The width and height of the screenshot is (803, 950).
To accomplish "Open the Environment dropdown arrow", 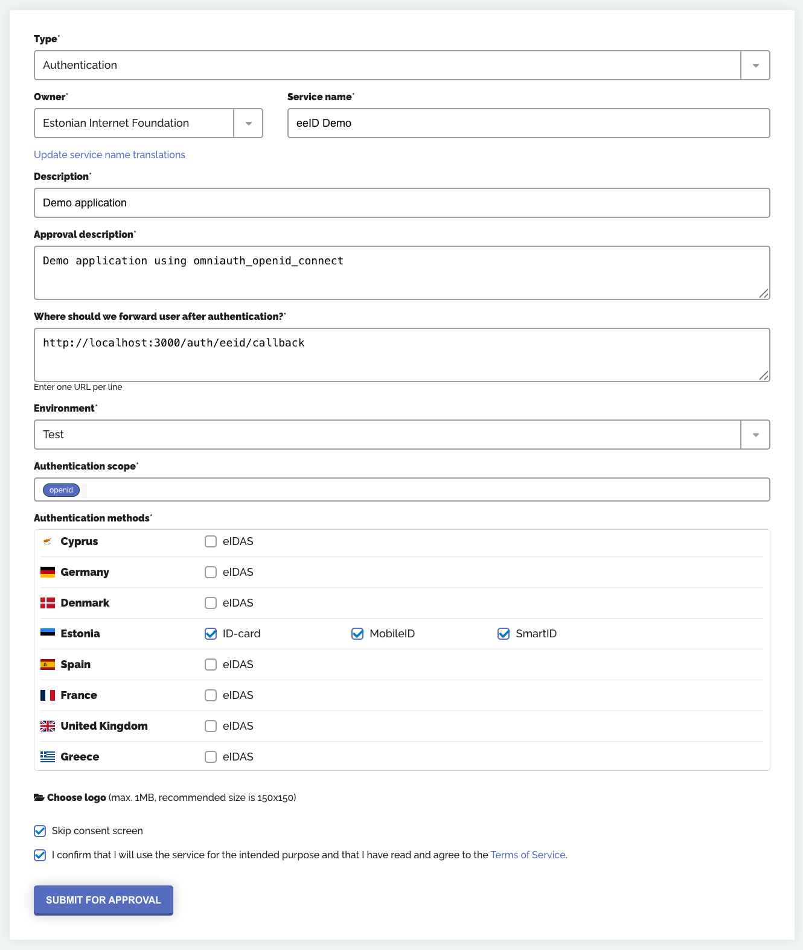I will (x=755, y=435).
